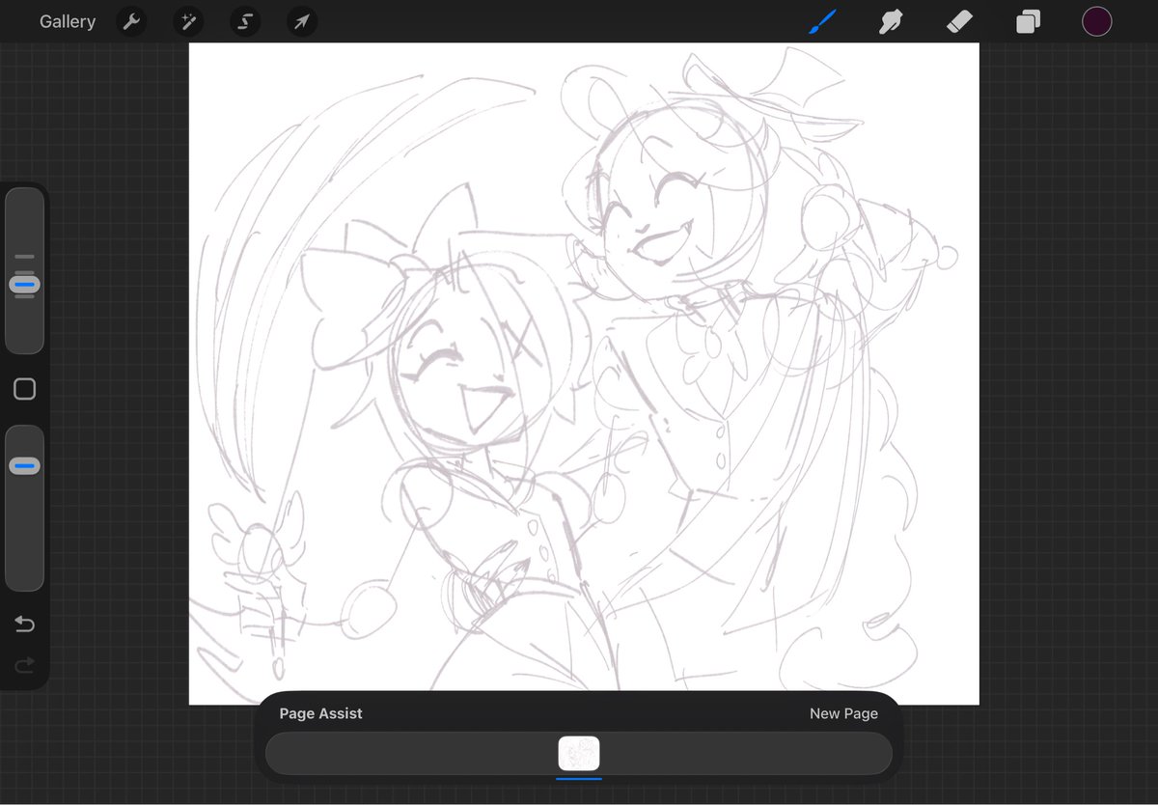Activate the Transform arrow tool
Viewport: 1158px width, 805px height.
coord(302,22)
